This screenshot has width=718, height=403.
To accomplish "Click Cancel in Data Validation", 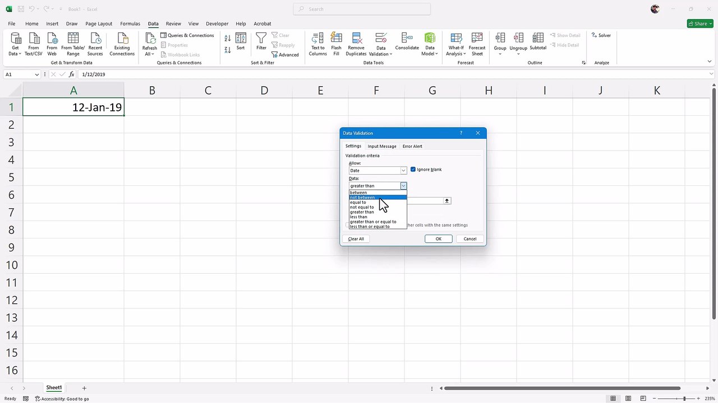I will [470, 239].
